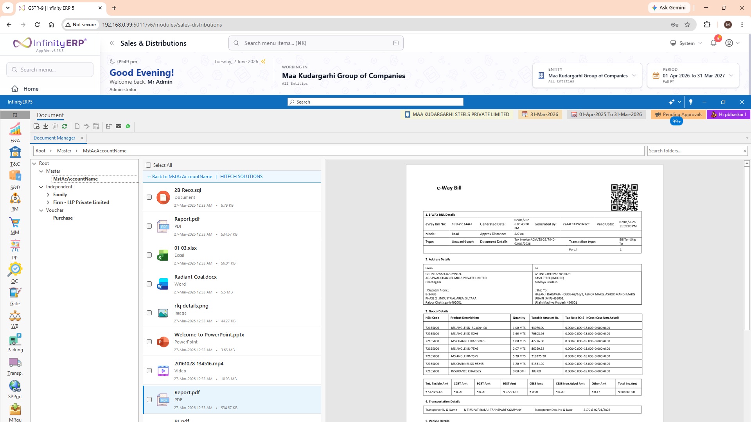Check the box for 20161028_134516.mp4
Viewport: 751px width, 422px height.
coord(149,371)
